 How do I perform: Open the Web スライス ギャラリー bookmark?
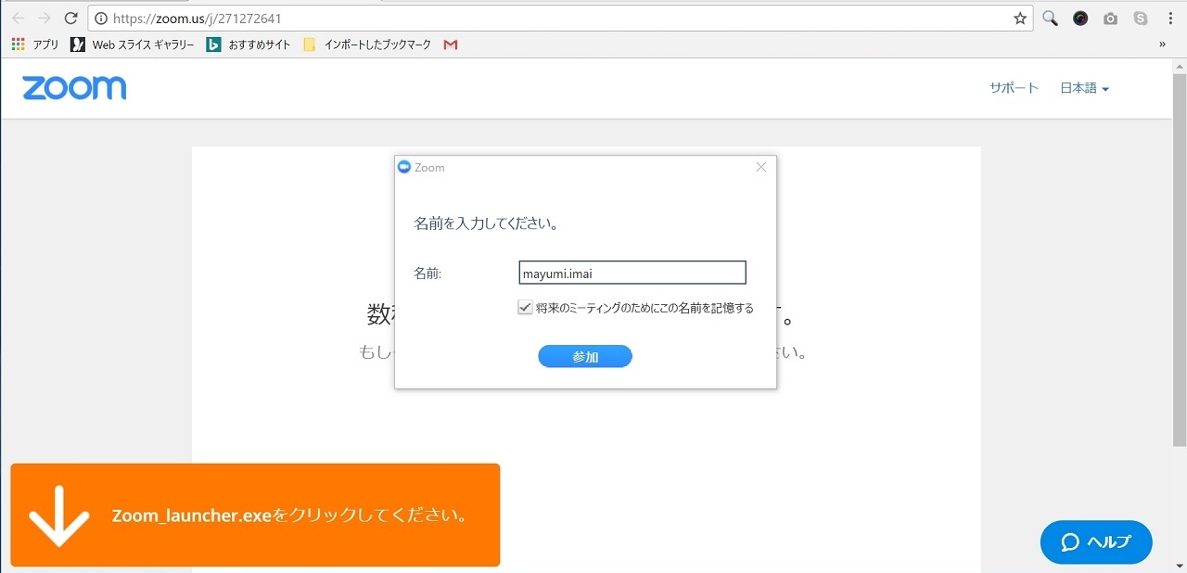(133, 45)
